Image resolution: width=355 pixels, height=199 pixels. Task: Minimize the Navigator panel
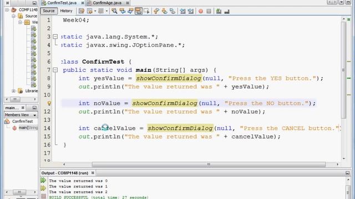click(34, 108)
